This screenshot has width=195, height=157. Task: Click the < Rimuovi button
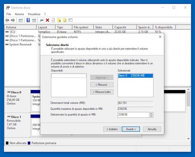[x=102, y=85]
